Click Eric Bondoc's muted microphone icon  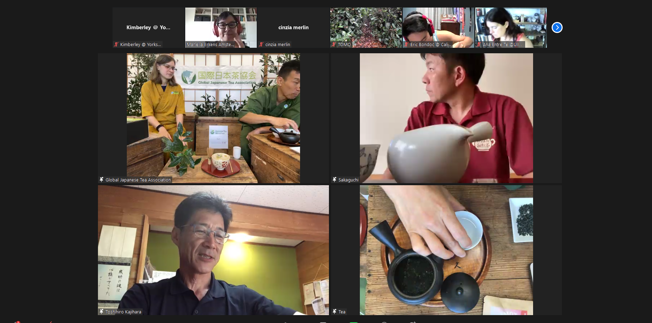point(406,44)
